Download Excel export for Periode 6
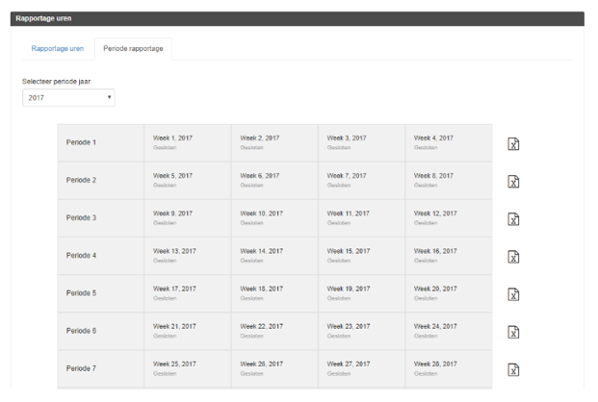Image resolution: width=598 pixels, height=402 pixels. pos(513,332)
